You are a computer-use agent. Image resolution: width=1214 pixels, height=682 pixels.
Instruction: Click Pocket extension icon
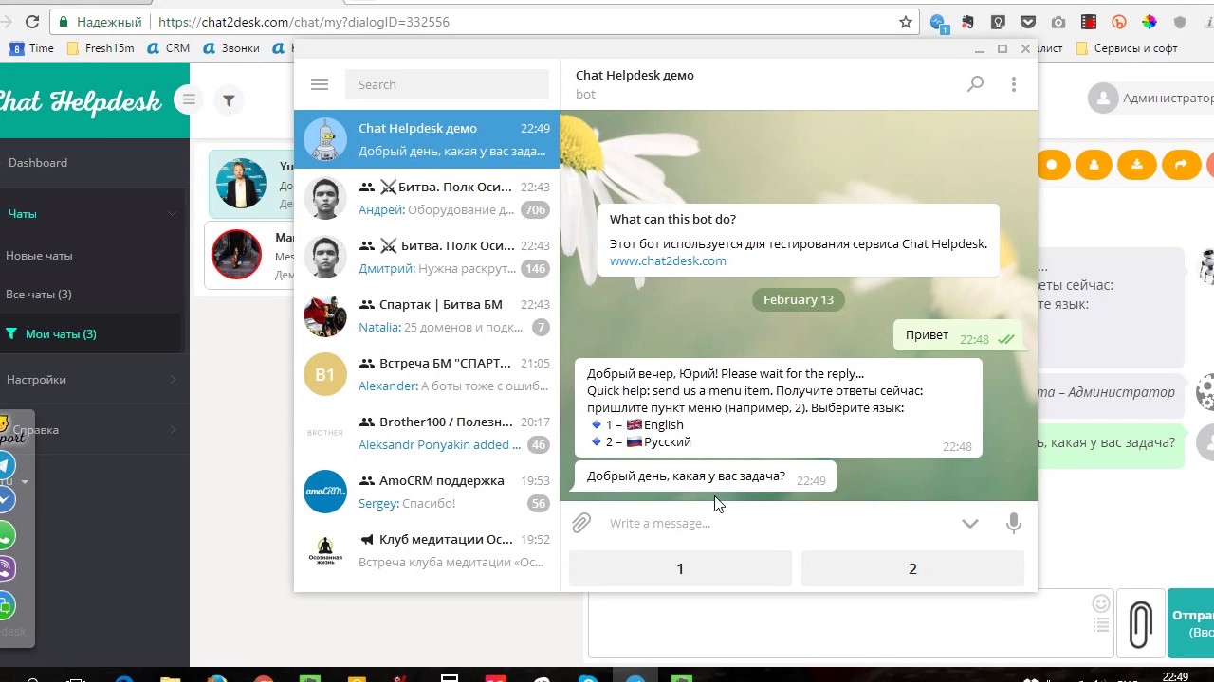(x=1028, y=22)
